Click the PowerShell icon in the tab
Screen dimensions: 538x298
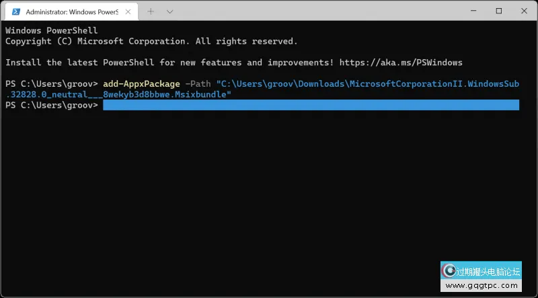tap(15, 11)
